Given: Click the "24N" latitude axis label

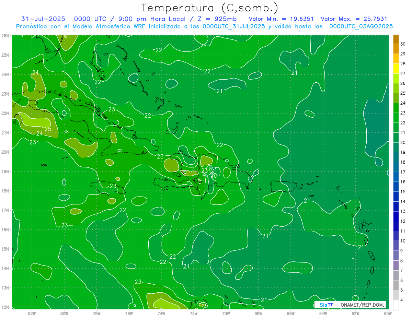Looking at the screenshot, I should pos(5,74).
